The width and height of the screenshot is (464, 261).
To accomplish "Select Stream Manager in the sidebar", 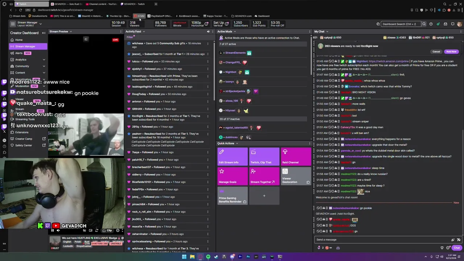I will click(x=28, y=46).
